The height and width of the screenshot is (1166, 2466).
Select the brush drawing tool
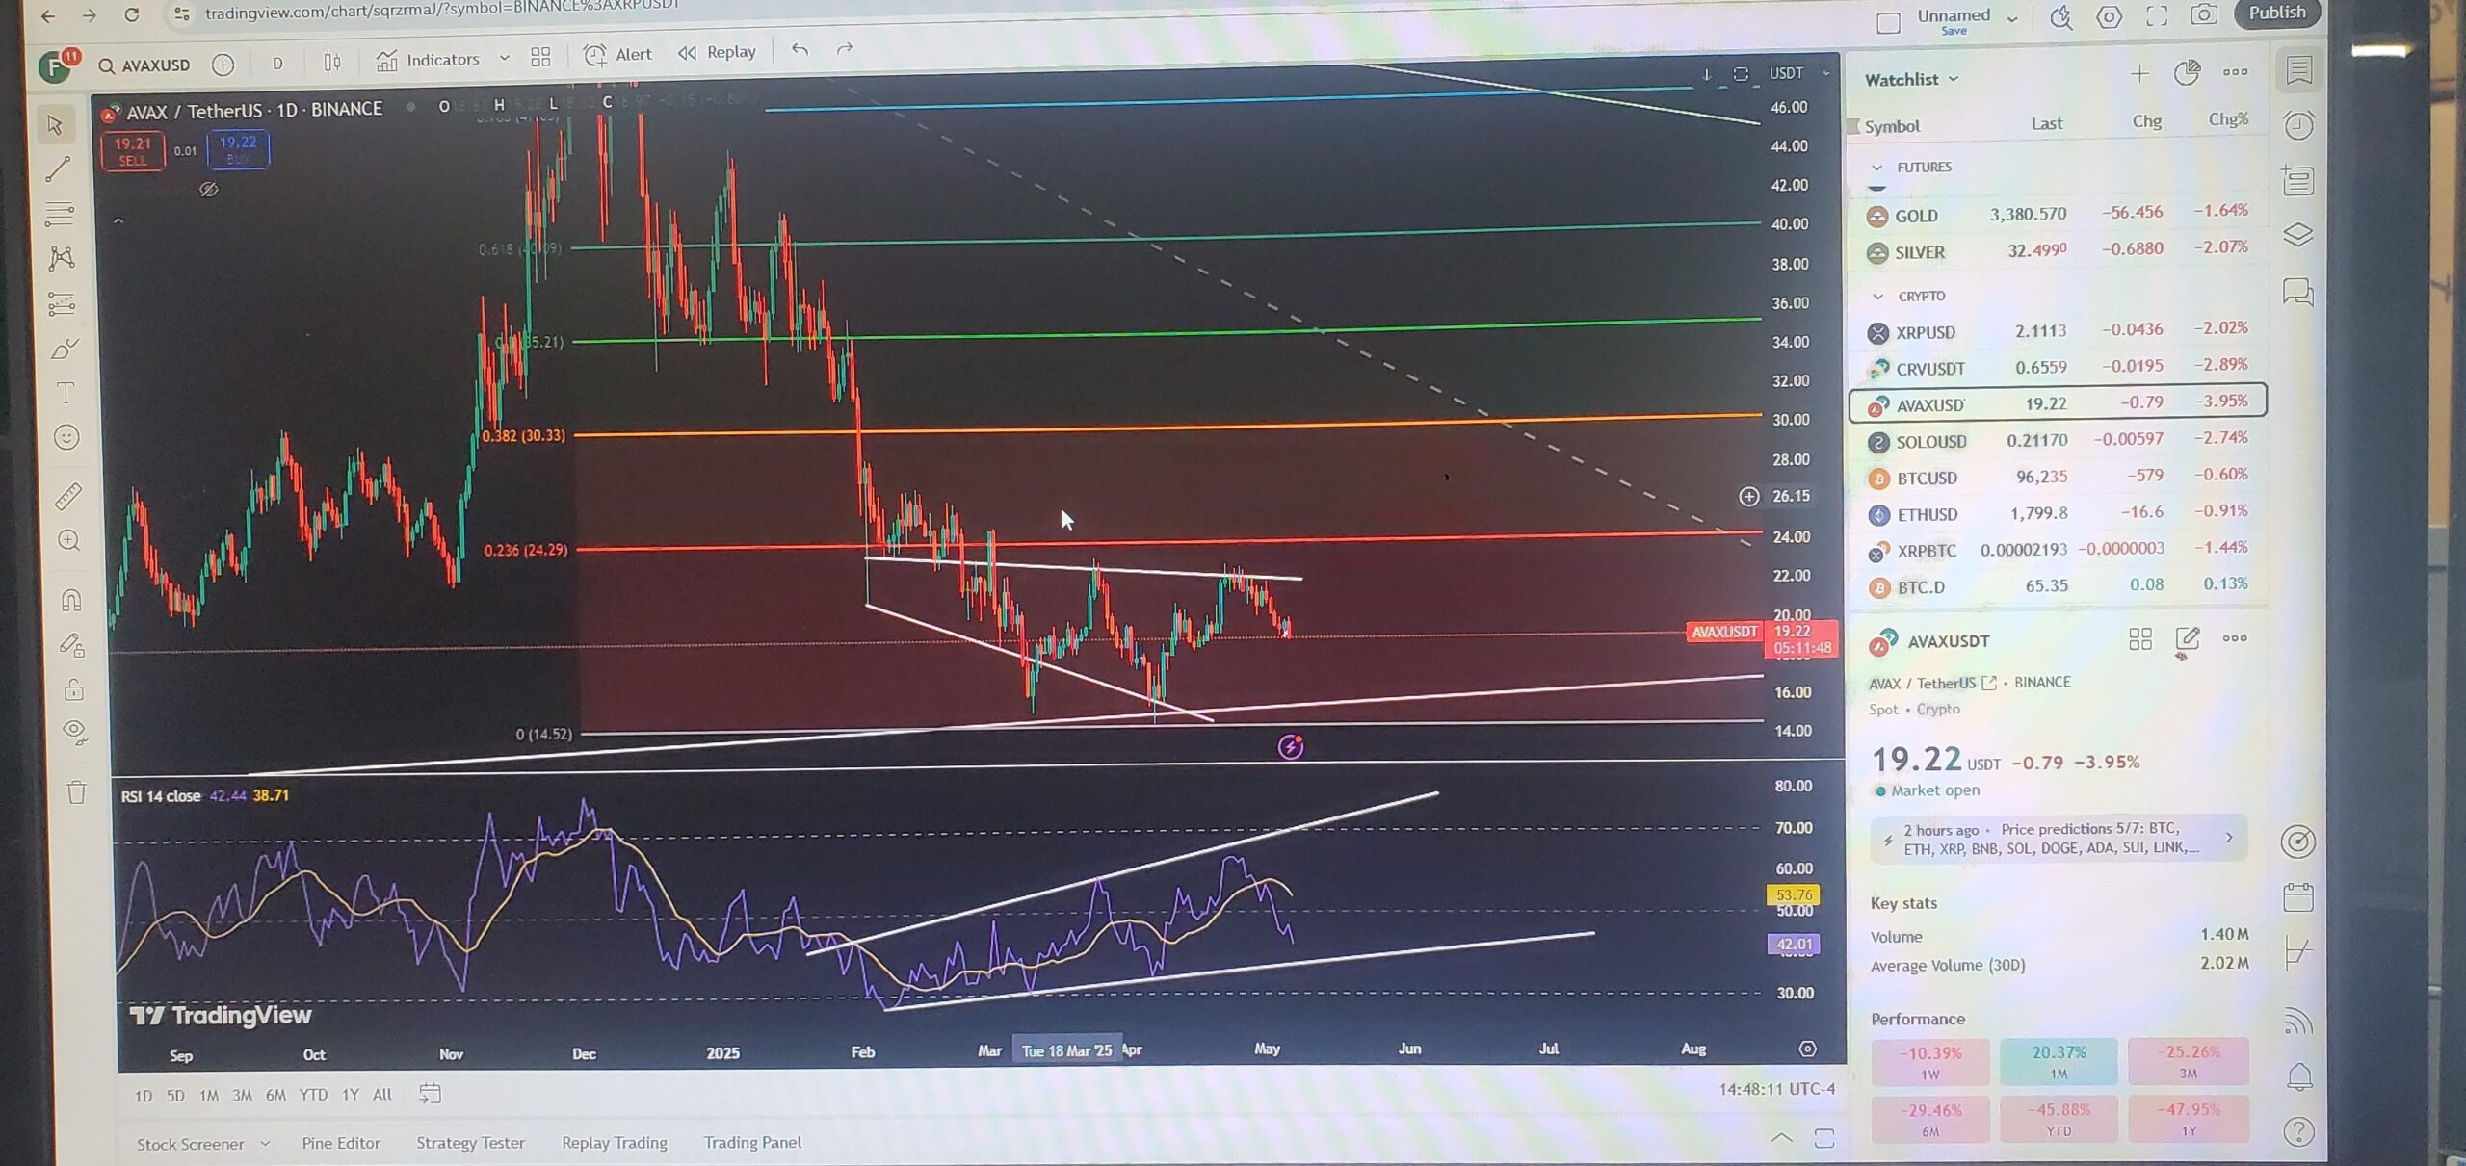(x=65, y=348)
